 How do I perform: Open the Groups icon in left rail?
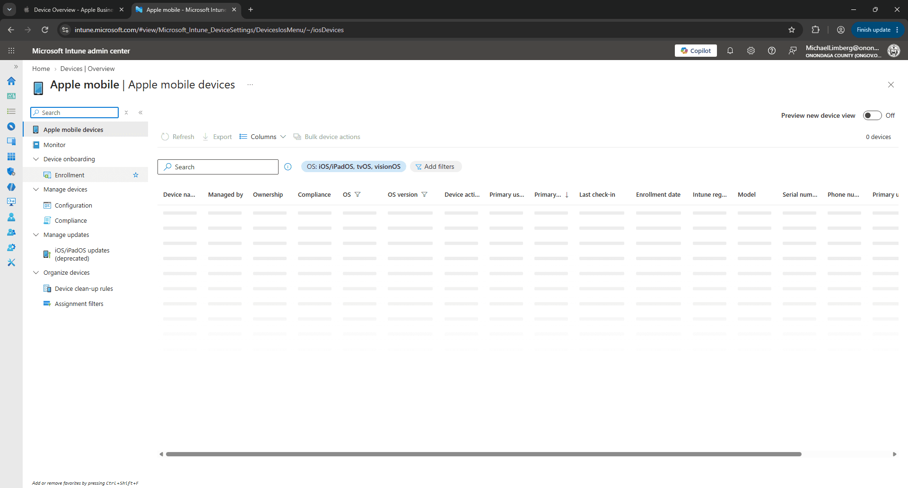point(11,232)
